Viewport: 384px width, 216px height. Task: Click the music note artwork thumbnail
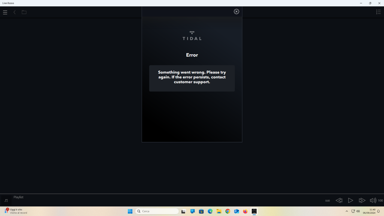click(x=6, y=200)
